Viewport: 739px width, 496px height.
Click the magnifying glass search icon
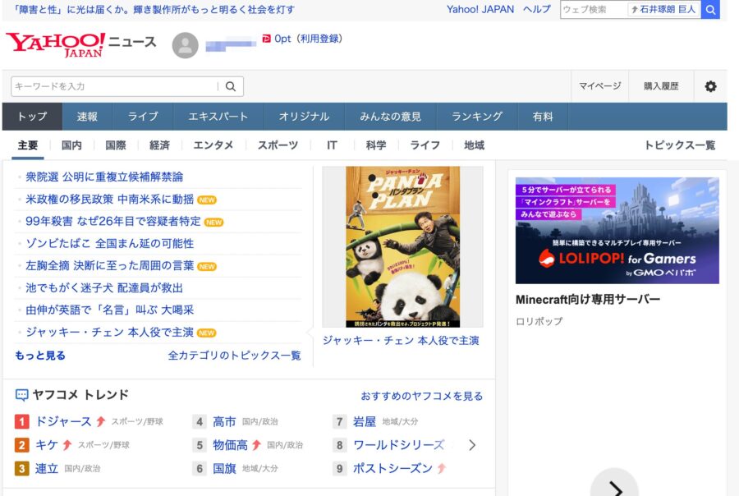230,85
